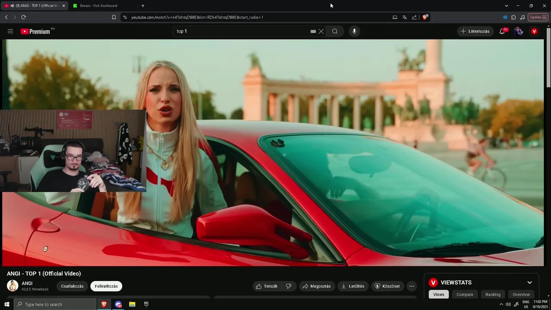
Task: Open the YouTube hamburger guide menu
Action: click(x=10, y=31)
